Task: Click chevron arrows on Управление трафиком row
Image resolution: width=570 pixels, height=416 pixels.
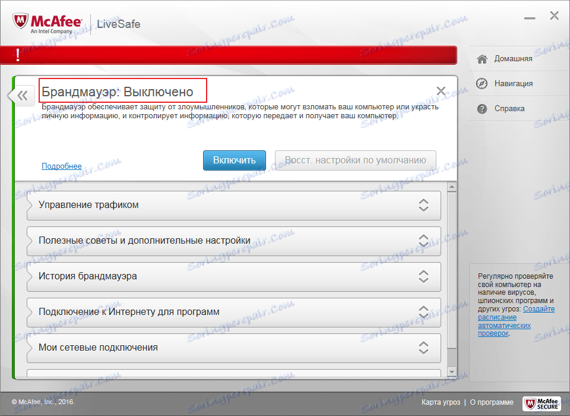Action: coord(423,205)
